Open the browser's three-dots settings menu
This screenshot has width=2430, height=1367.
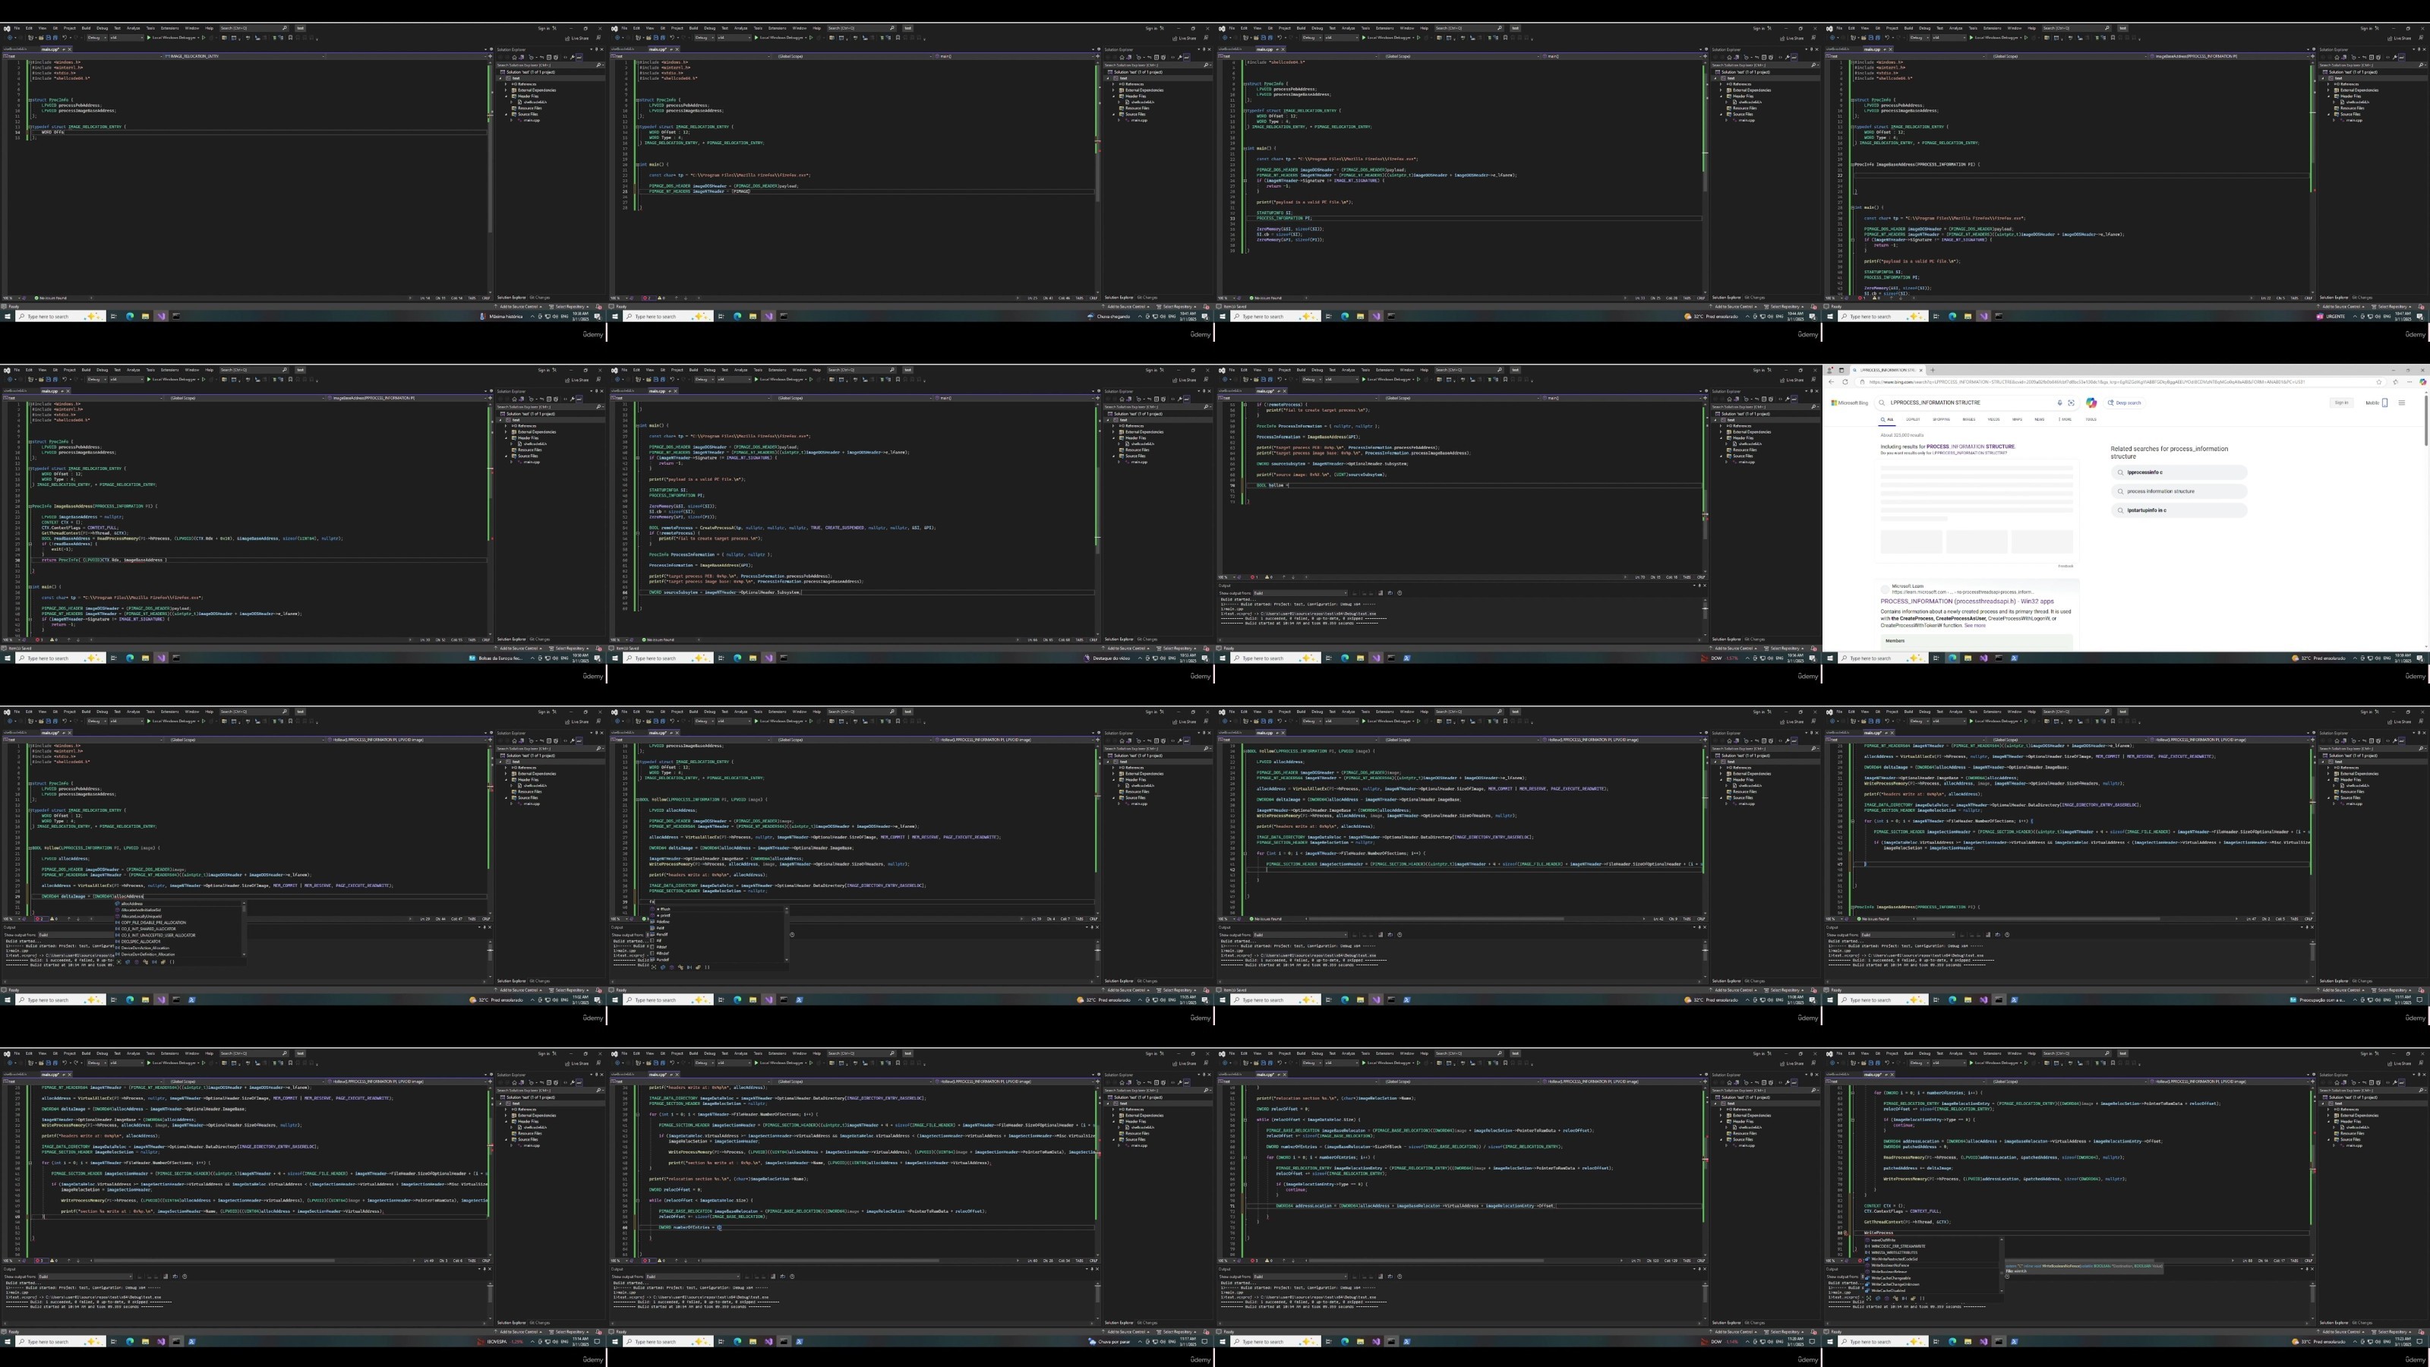click(x=2410, y=382)
